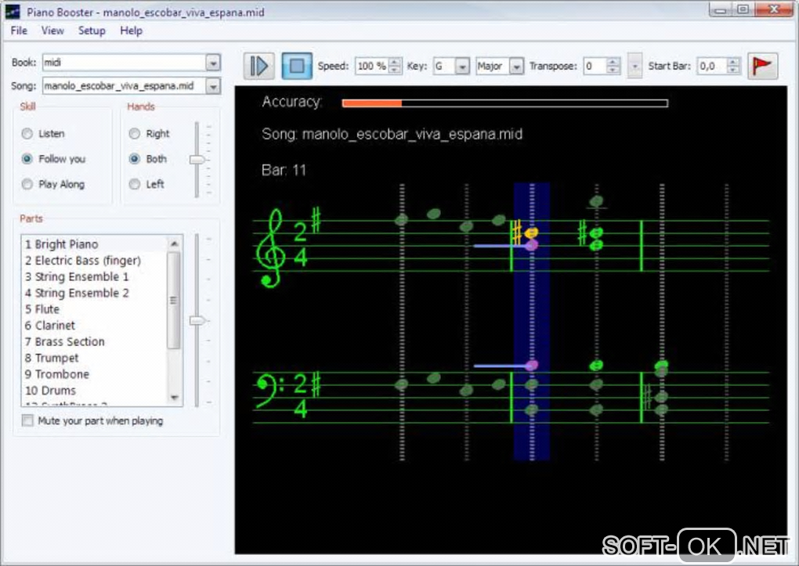Open the Help menu

[131, 31]
